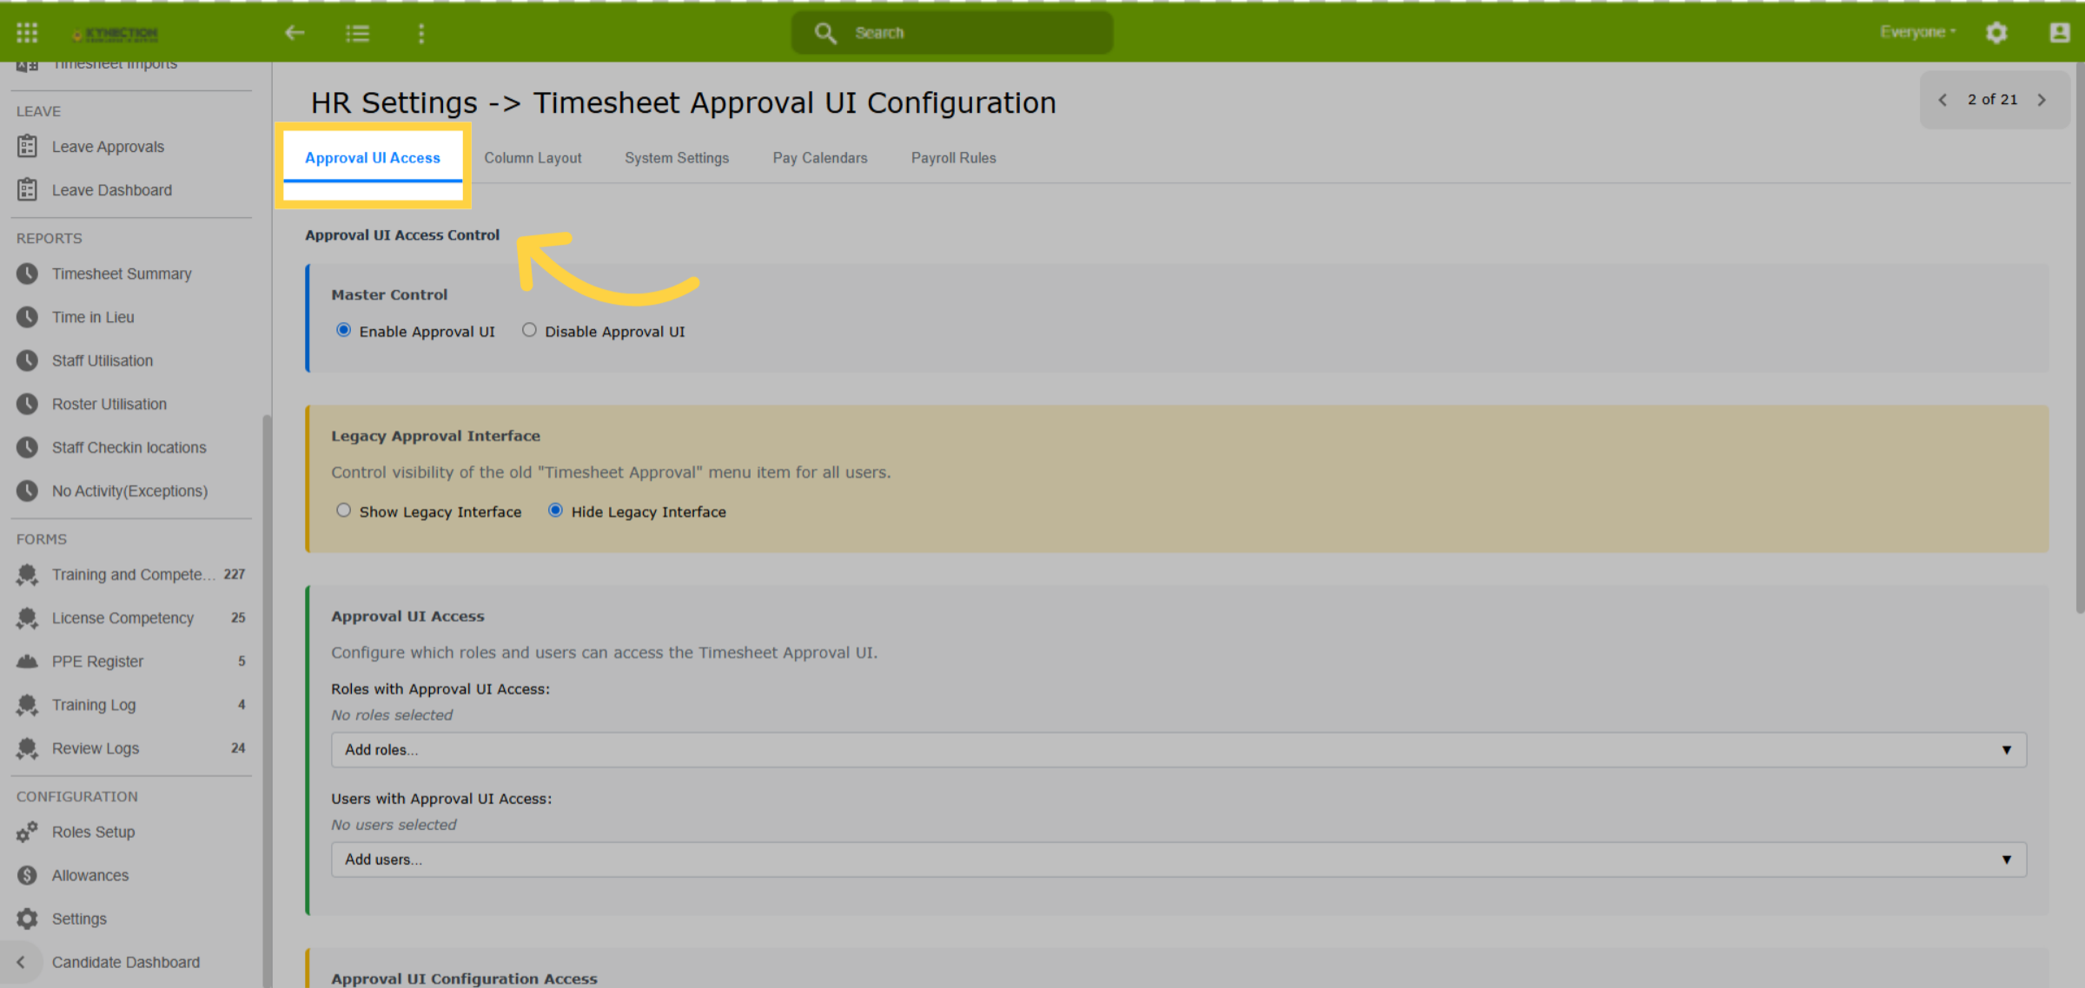Open the list view icon in header

[358, 33]
